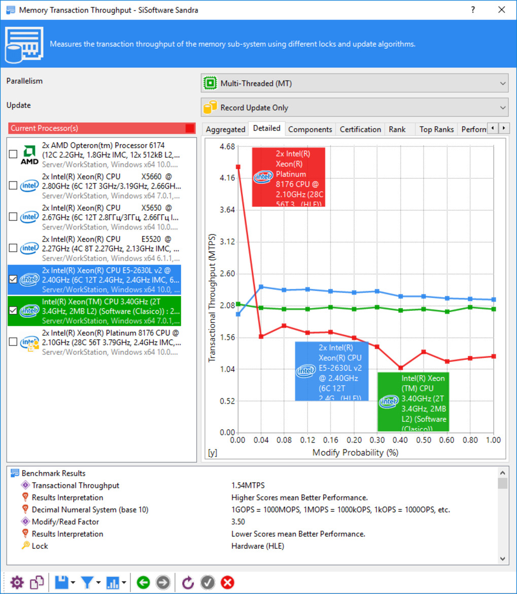This screenshot has width=517, height=594.
Task: Click results list scroll down arrow
Action: click(x=503, y=559)
